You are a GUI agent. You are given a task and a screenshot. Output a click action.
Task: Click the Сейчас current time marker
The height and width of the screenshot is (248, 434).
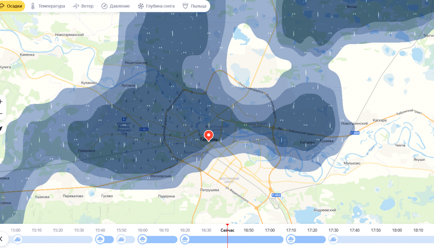227,230
